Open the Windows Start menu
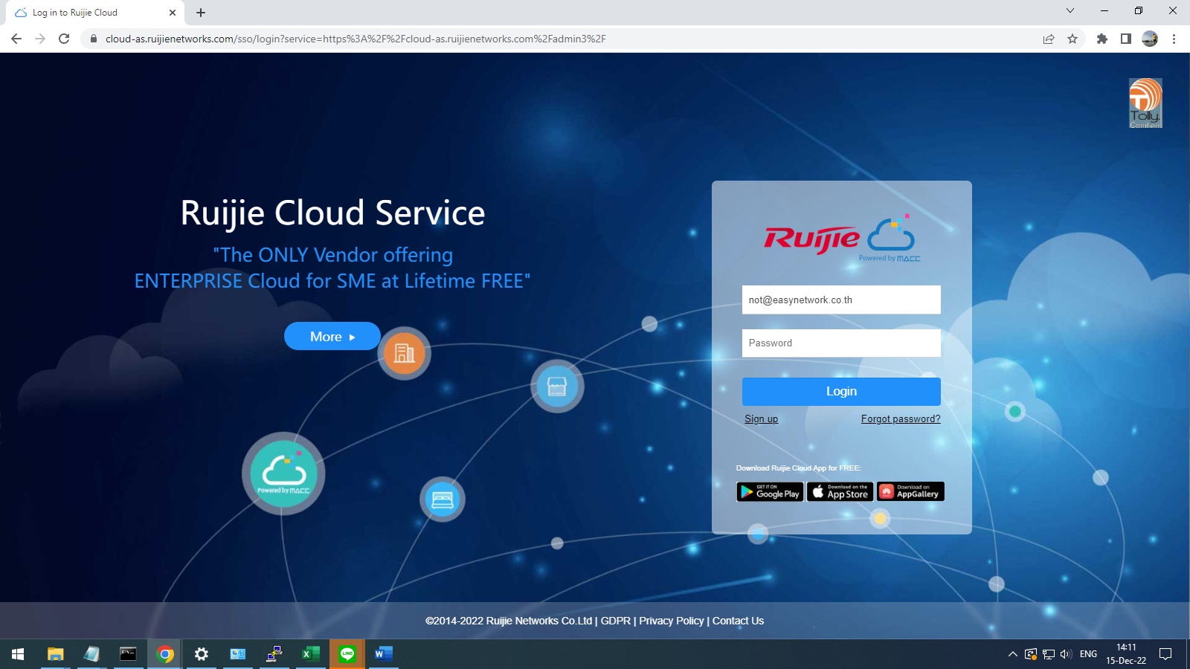This screenshot has width=1190, height=669. (18, 654)
